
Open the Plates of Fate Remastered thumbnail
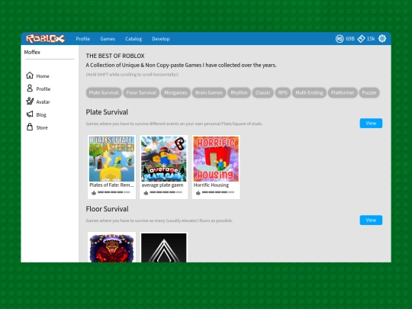coord(111,159)
